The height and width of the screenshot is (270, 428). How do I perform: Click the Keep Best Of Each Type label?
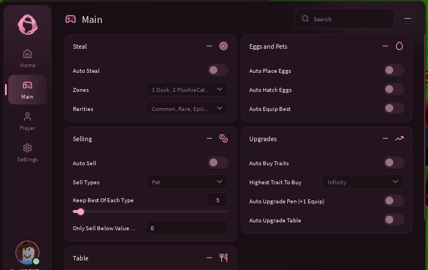(x=103, y=200)
